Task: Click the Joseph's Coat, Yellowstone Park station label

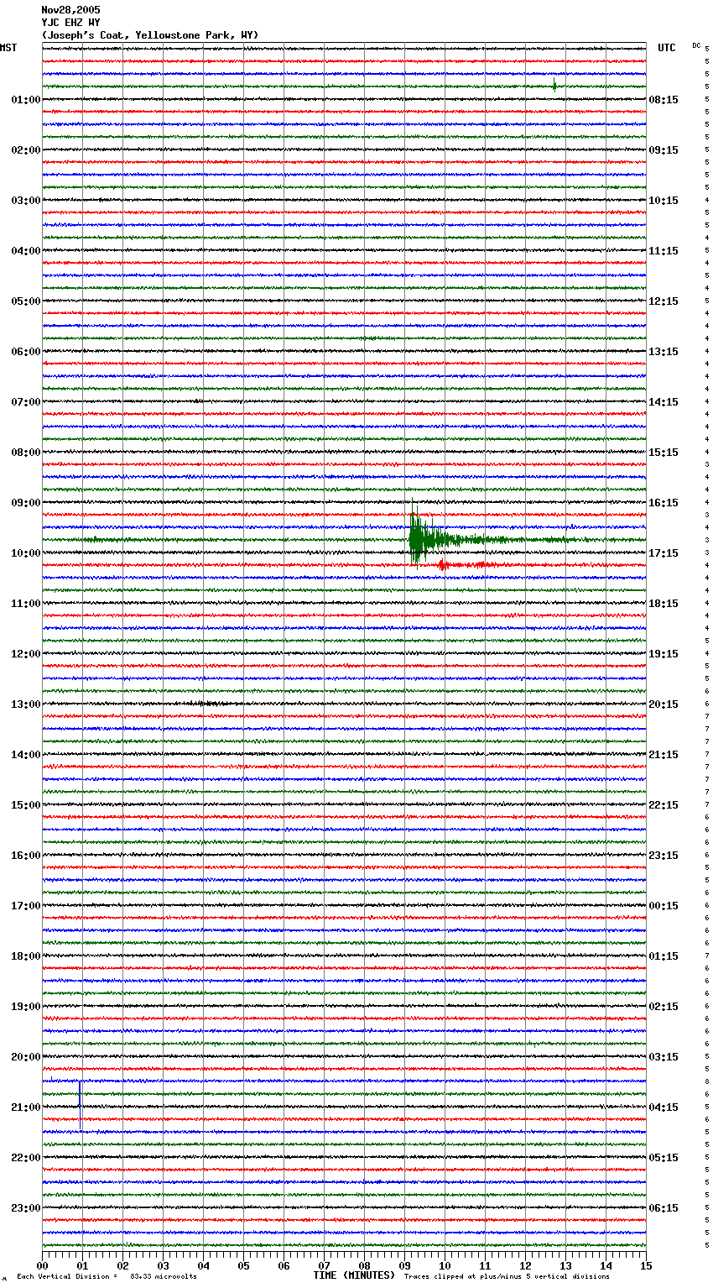Action: [150, 35]
